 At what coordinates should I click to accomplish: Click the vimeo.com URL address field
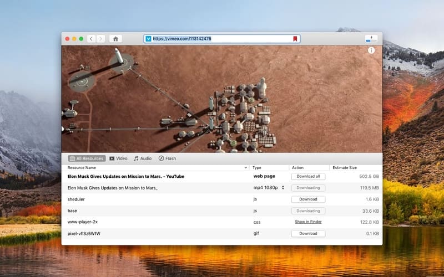pyautogui.click(x=222, y=39)
